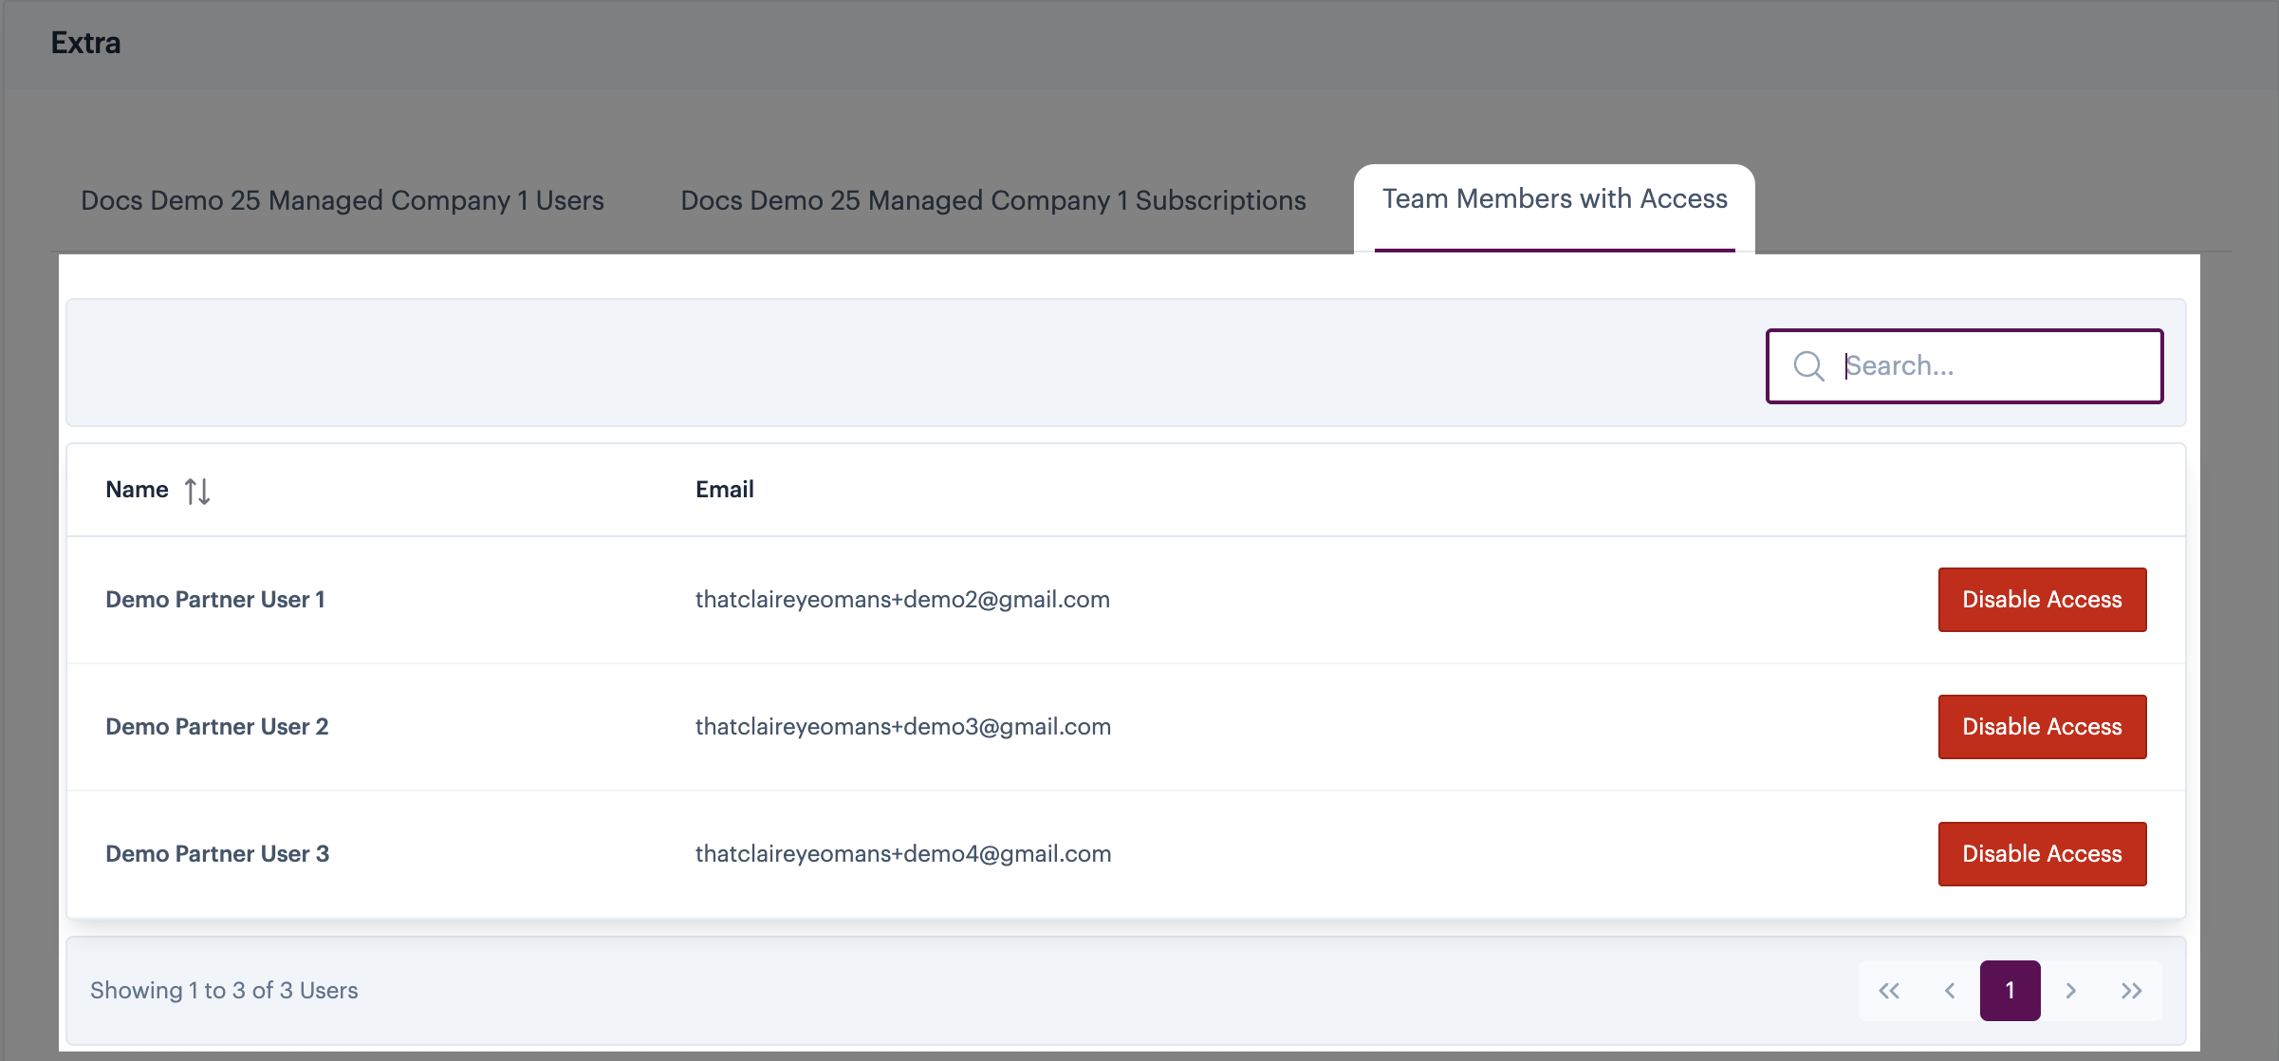Open Docs Demo 25 Managed Company 1 Users tab
The height and width of the screenshot is (1061, 2279).
pyautogui.click(x=342, y=201)
